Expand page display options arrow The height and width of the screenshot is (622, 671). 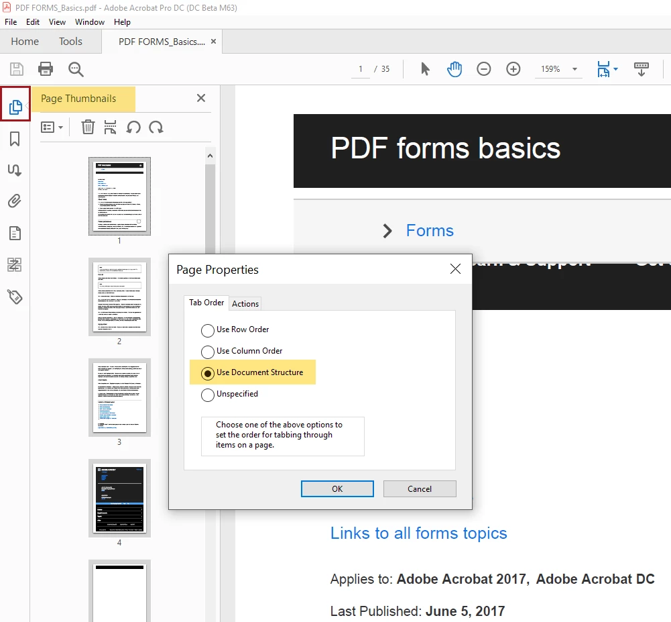pos(615,69)
